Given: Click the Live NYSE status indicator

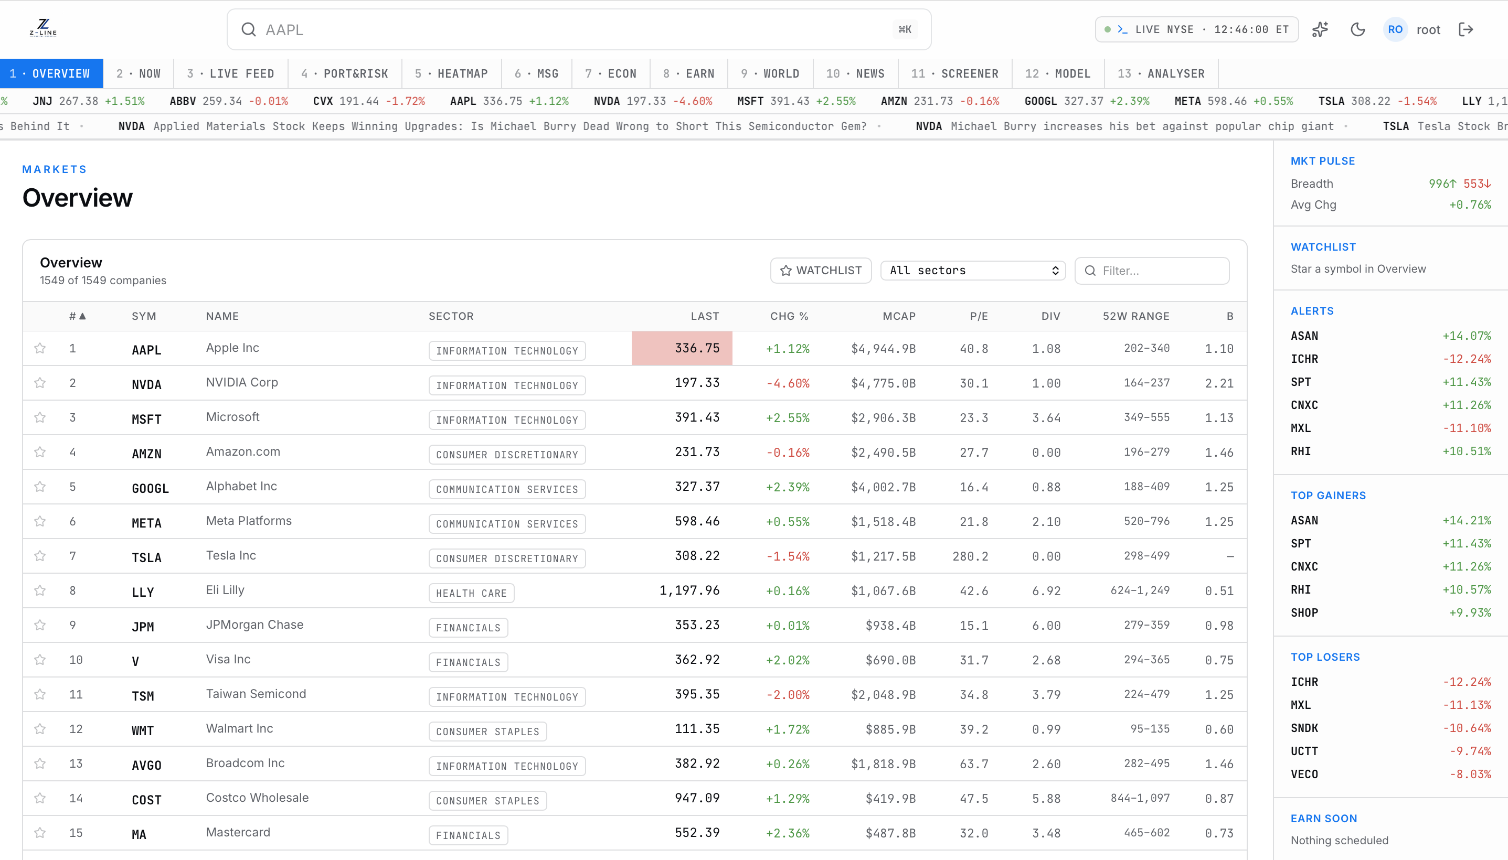Looking at the screenshot, I should (x=1197, y=29).
